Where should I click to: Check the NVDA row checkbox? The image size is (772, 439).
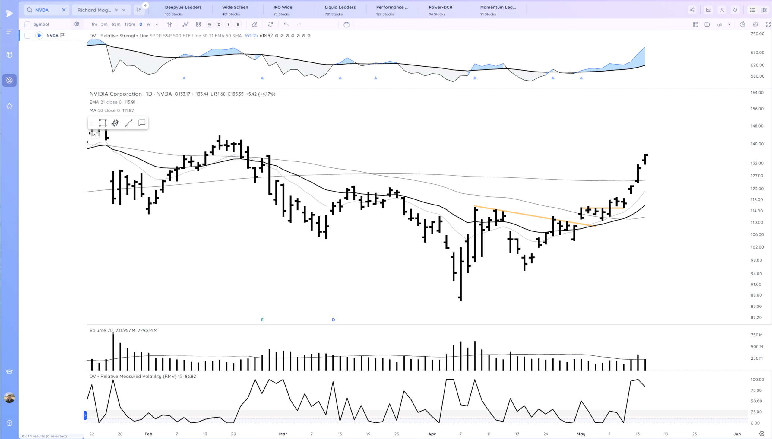click(x=27, y=36)
